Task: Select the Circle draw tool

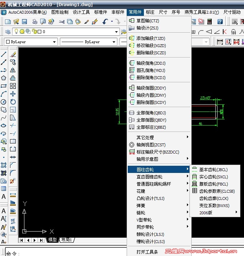Action: (x=4, y=102)
